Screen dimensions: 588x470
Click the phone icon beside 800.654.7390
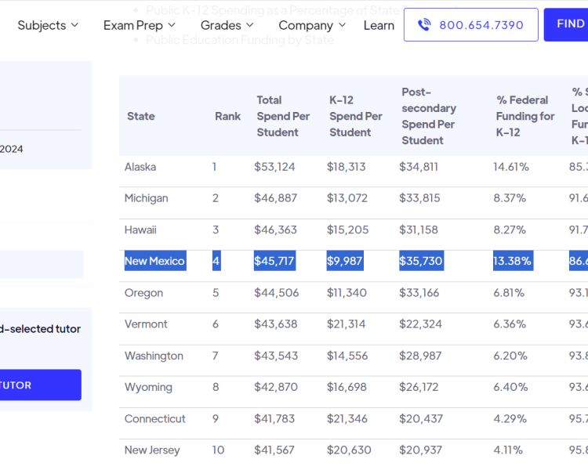[x=424, y=25]
